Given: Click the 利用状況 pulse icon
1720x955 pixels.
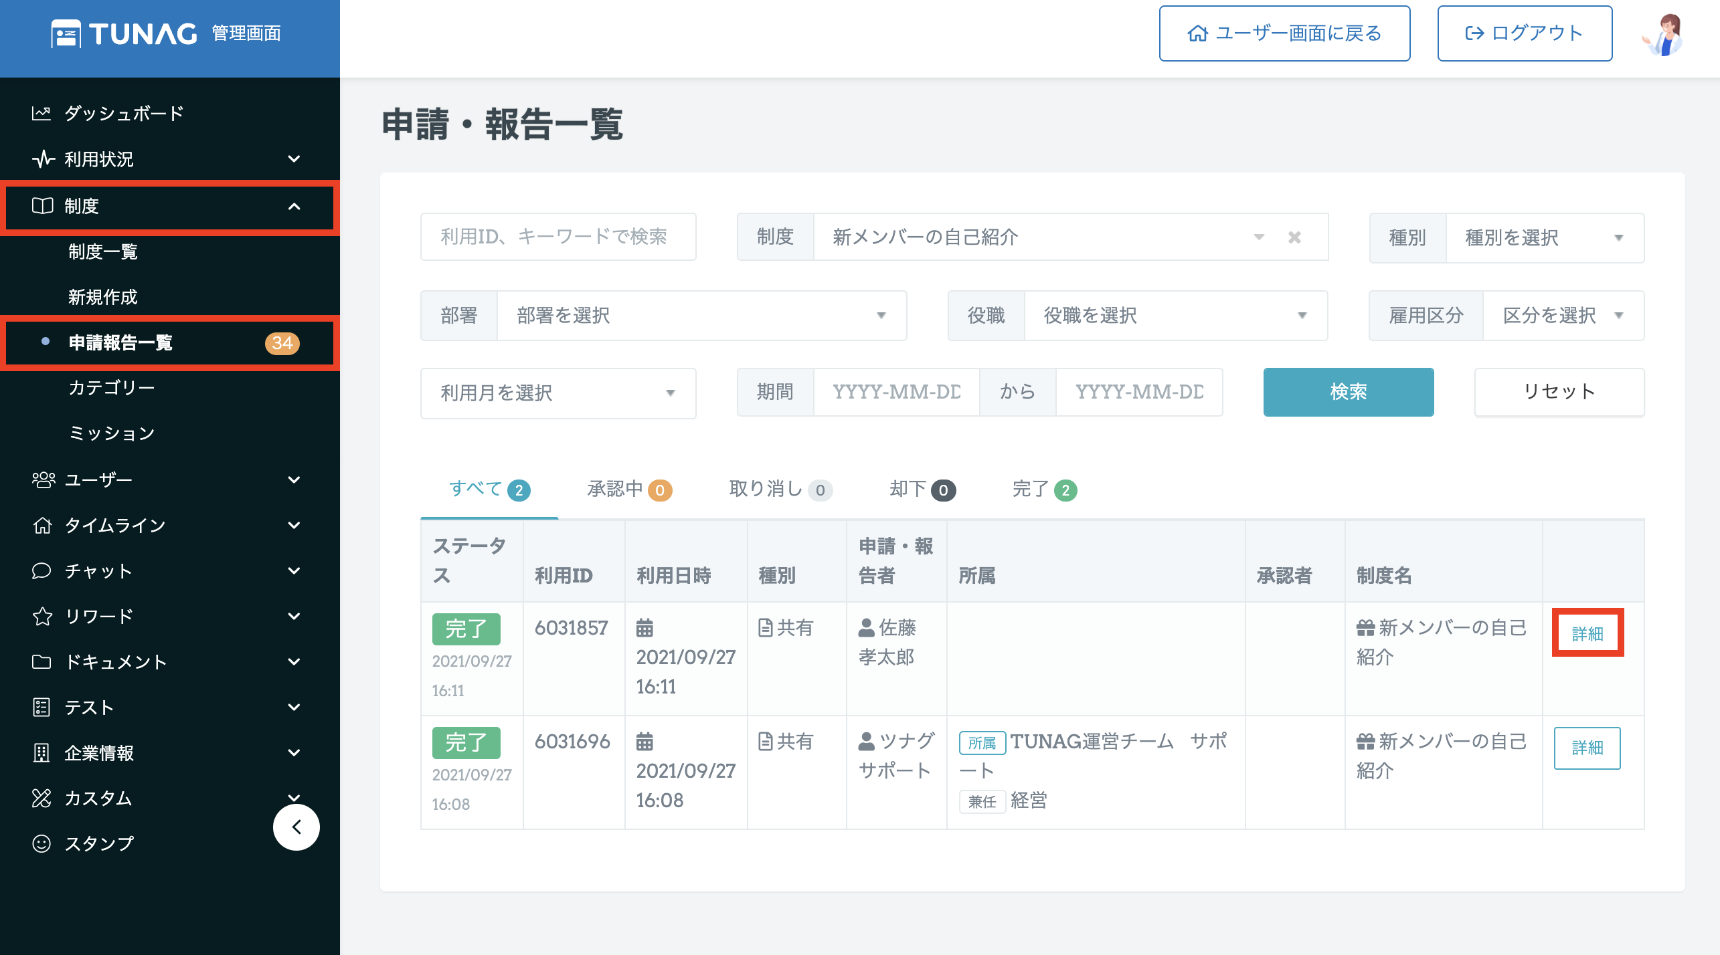Looking at the screenshot, I should click(43, 158).
